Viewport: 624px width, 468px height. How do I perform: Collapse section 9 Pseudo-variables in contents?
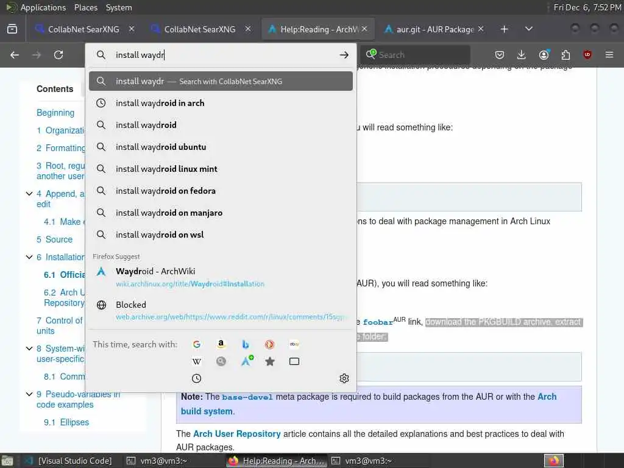click(x=29, y=394)
